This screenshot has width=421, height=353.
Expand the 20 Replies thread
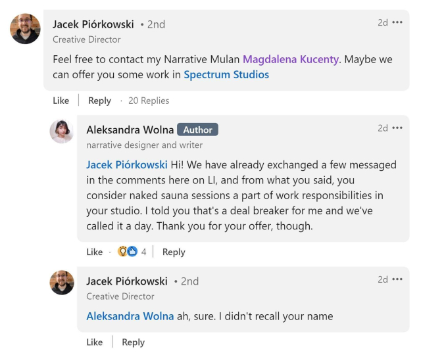[149, 101]
